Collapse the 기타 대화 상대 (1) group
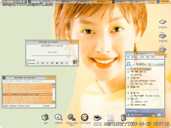The height and width of the screenshot is (128, 171). [x=128, y=72]
